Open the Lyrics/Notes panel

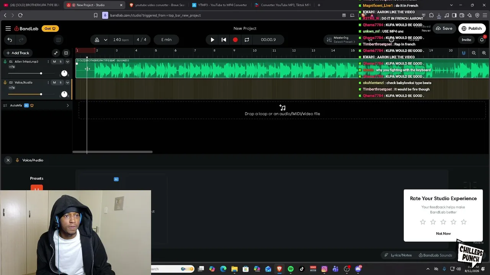click(x=398, y=255)
